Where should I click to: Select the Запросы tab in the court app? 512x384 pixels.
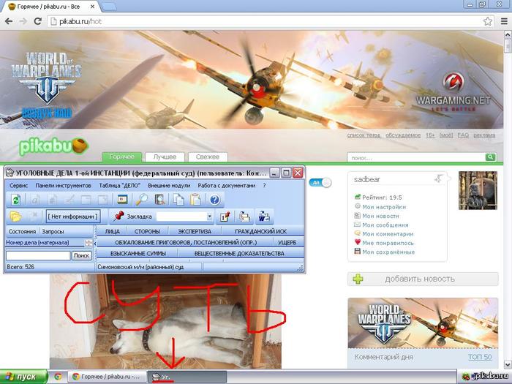[x=53, y=232]
